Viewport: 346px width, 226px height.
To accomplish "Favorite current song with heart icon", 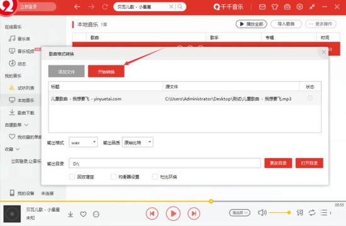I will [x=83, y=214].
